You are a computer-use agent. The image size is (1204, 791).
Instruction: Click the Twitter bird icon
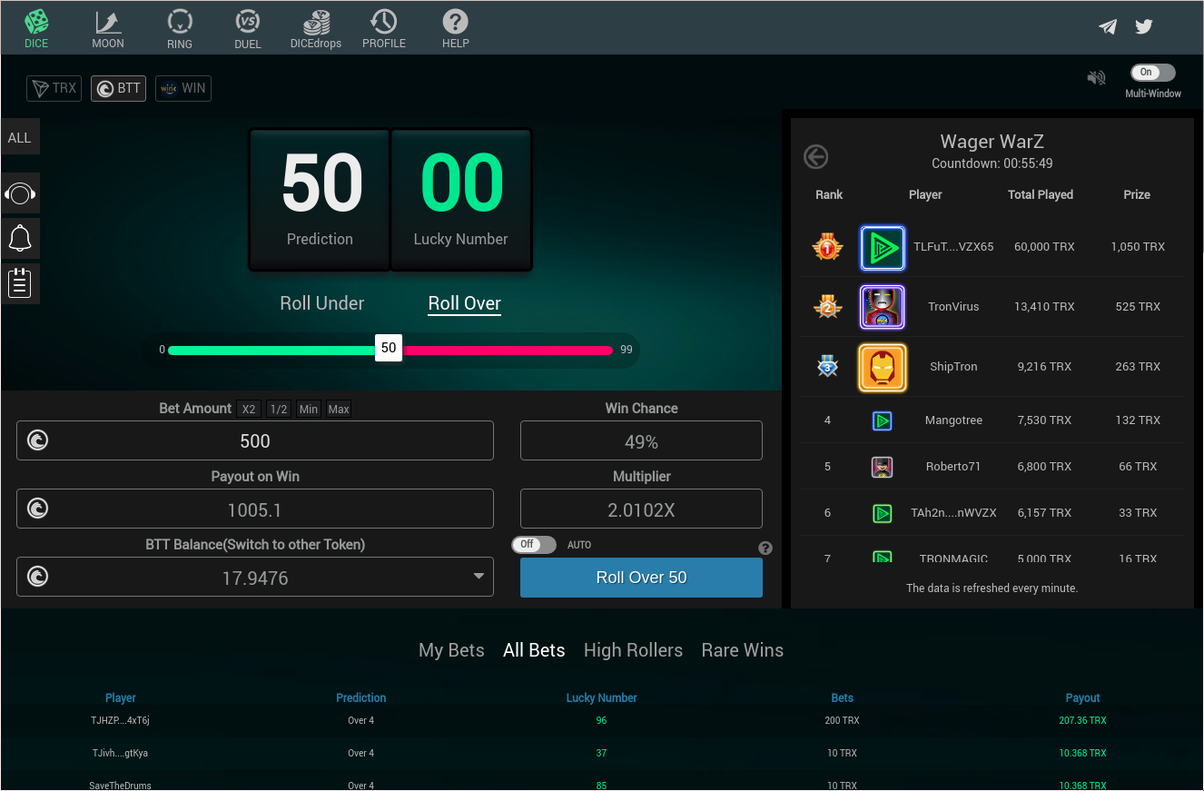click(1144, 26)
